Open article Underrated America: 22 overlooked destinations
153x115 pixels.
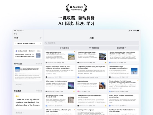click(60, 57)
